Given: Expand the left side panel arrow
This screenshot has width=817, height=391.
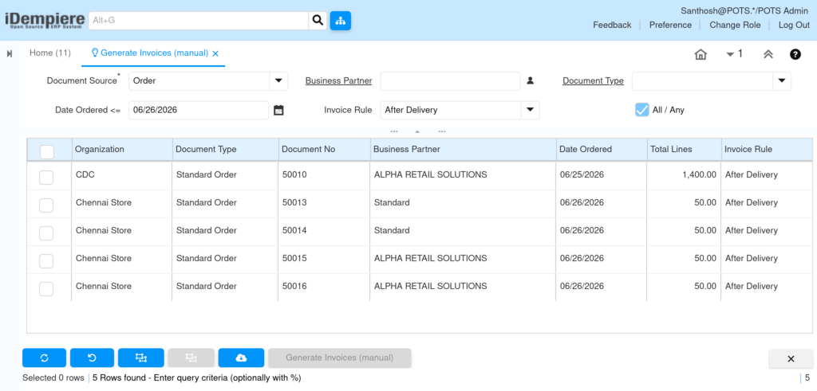Looking at the screenshot, I should pyautogui.click(x=10, y=53).
